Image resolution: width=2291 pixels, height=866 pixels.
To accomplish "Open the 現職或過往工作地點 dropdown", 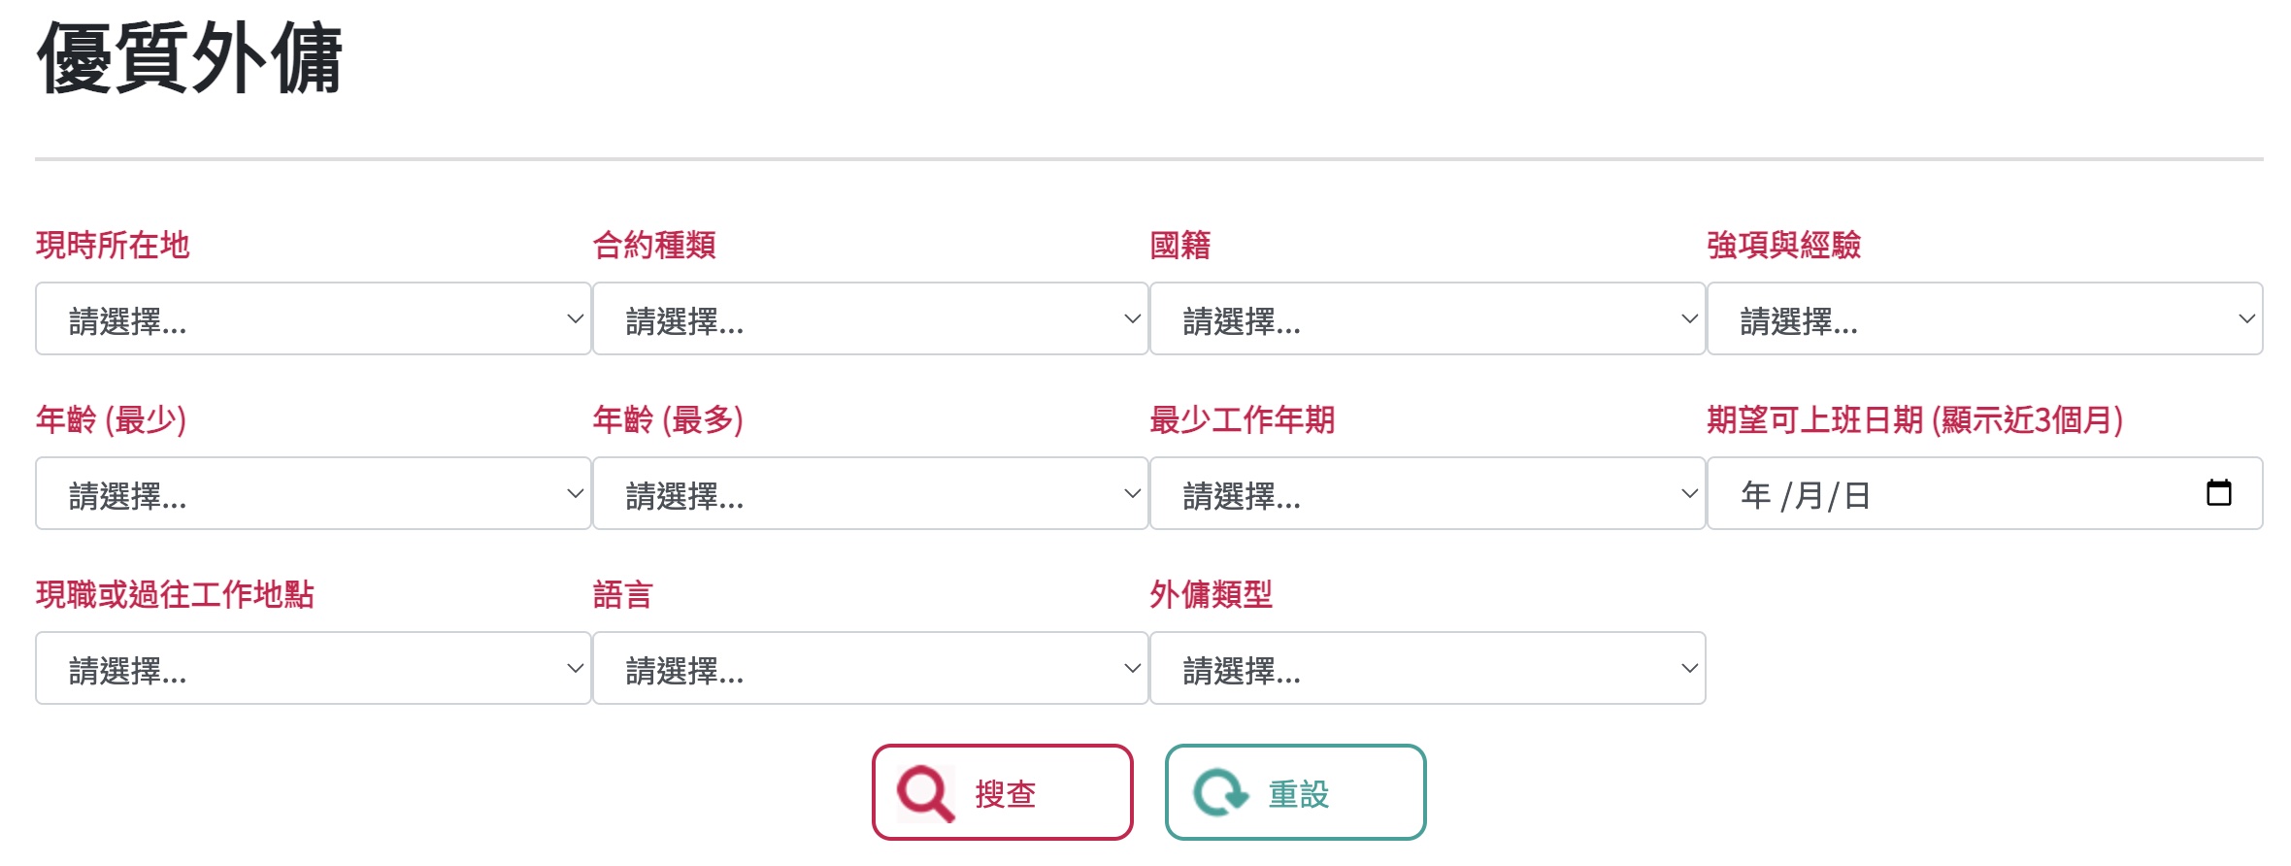I will click(x=314, y=668).
